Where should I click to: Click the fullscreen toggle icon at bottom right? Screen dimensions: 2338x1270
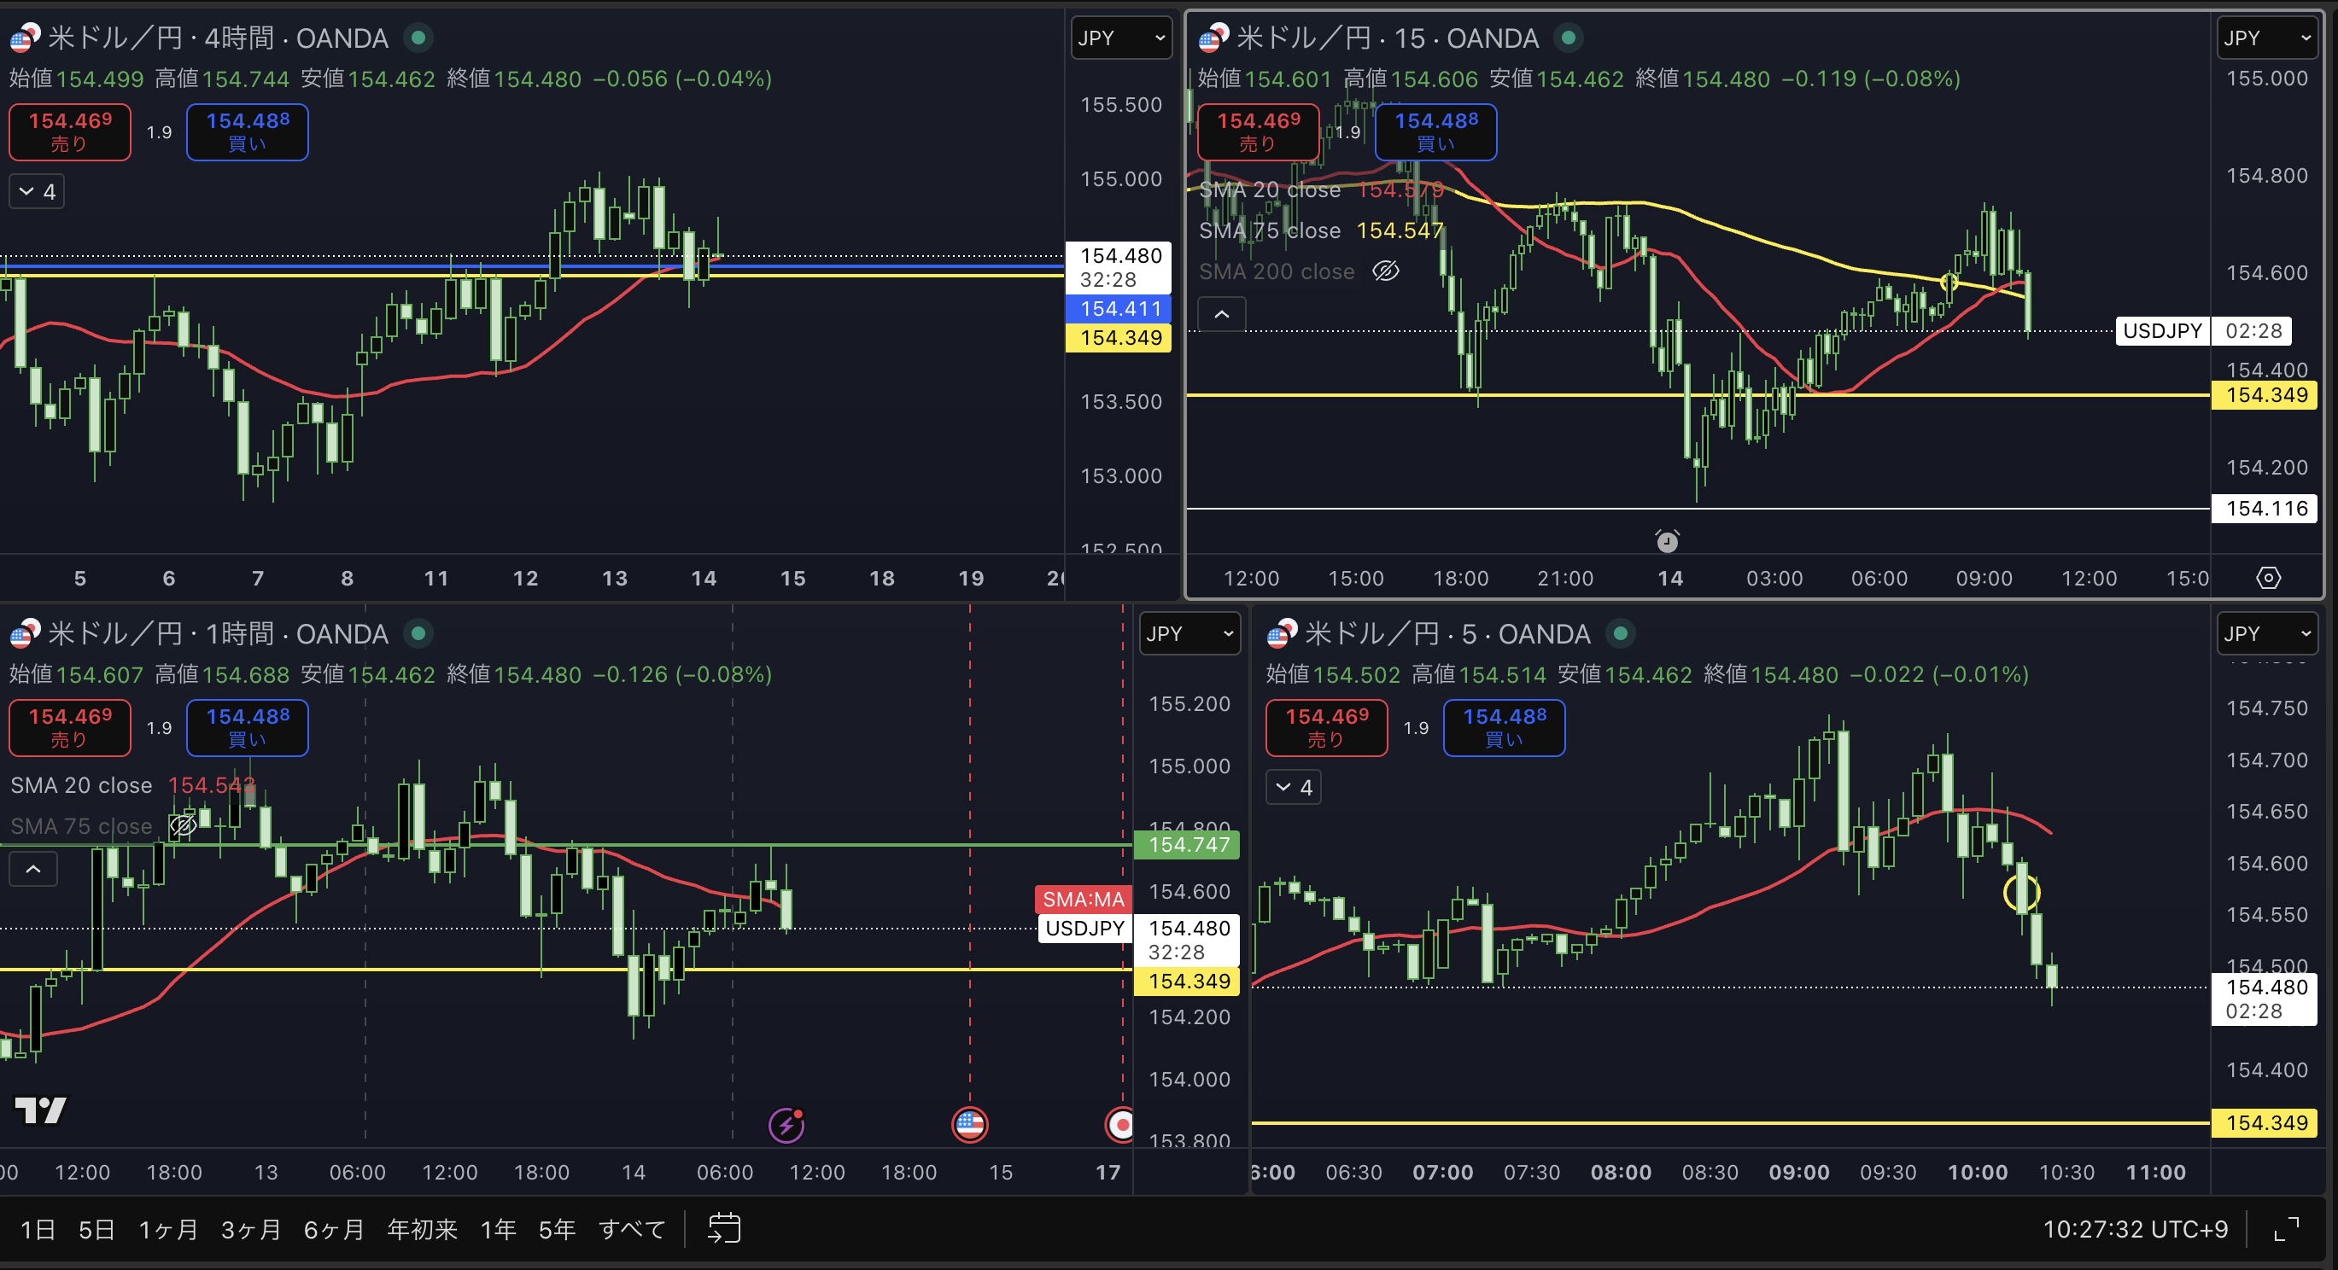2286,1229
